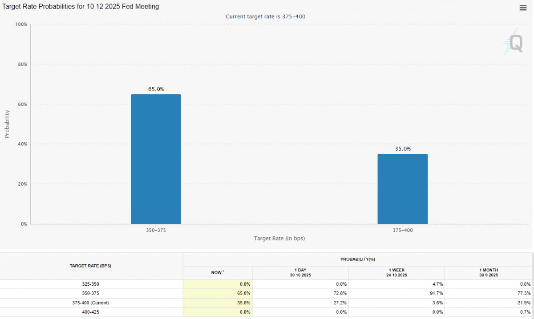
Task: Select the 325-350 target rate row label
Action: click(90, 284)
